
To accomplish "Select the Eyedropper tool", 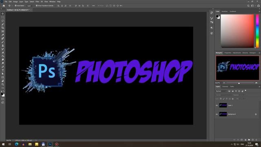I will [x=3, y=35].
